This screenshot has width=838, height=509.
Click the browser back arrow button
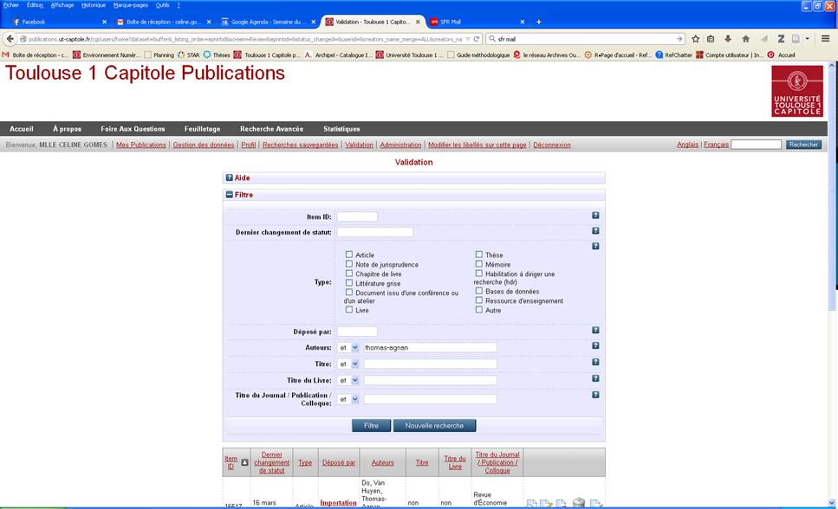[x=10, y=39]
